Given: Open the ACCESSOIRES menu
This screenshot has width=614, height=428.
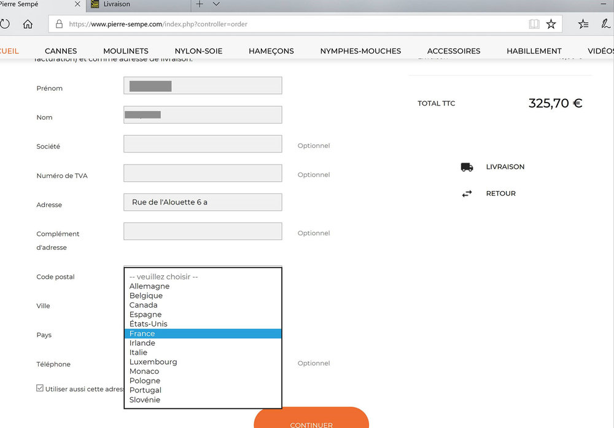Looking at the screenshot, I should (x=454, y=51).
